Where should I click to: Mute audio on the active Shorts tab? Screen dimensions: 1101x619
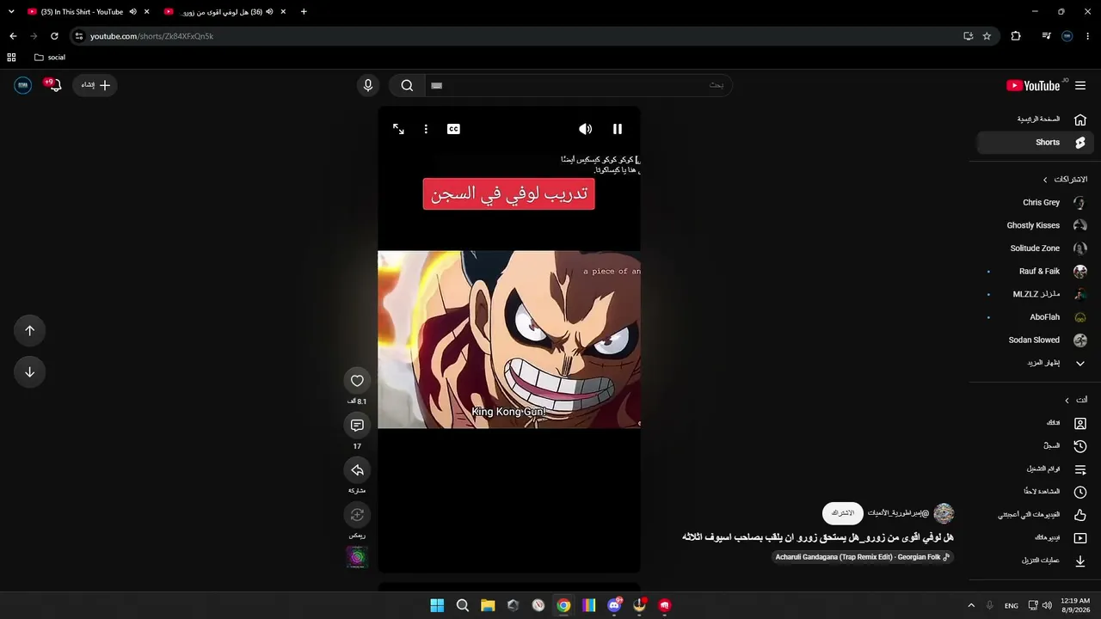click(x=269, y=12)
